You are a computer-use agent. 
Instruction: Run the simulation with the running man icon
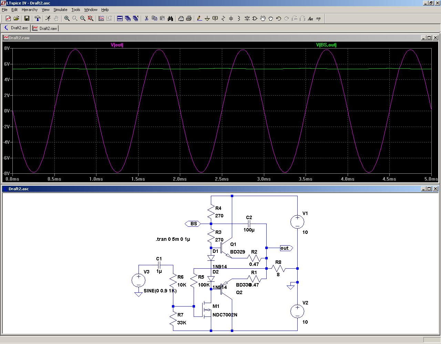click(x=48, y=19)
